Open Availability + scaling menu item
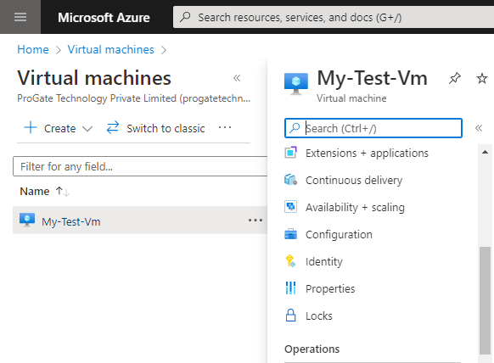Screen dimensions: 494x363 355,208
